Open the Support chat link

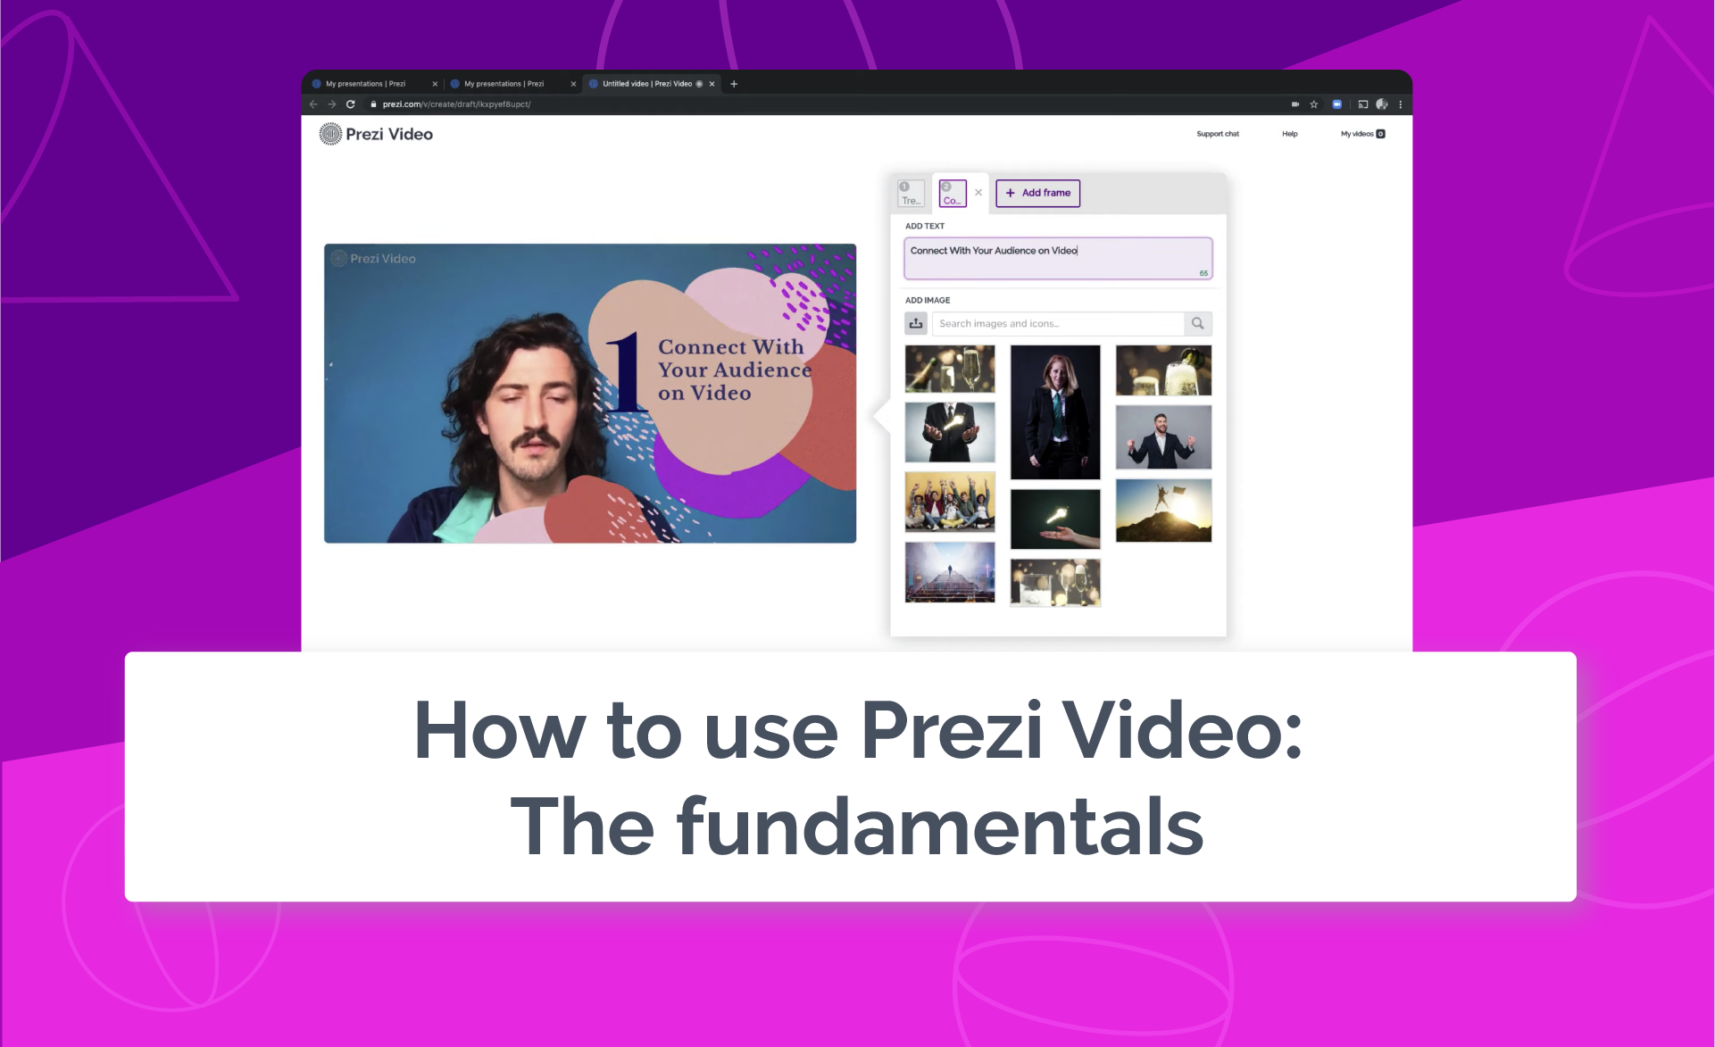[x=1217, y=134]
